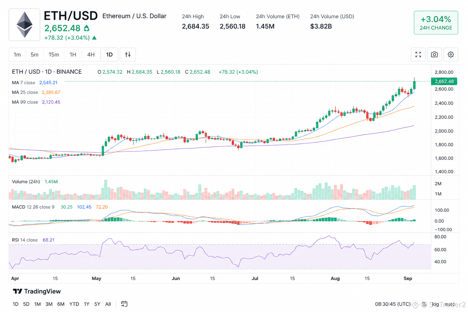Toggle auto scale
Image resolution: width=468 pixels, height=312 pixels.
click(449, 304)
